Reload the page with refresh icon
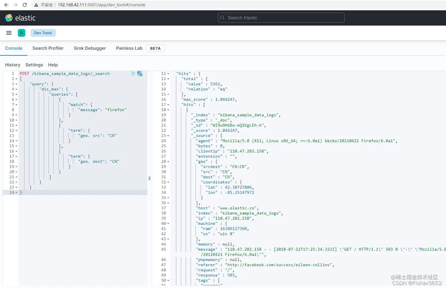Screen dimensions: 446x288 pyautogui.click(x=25, y=5)
